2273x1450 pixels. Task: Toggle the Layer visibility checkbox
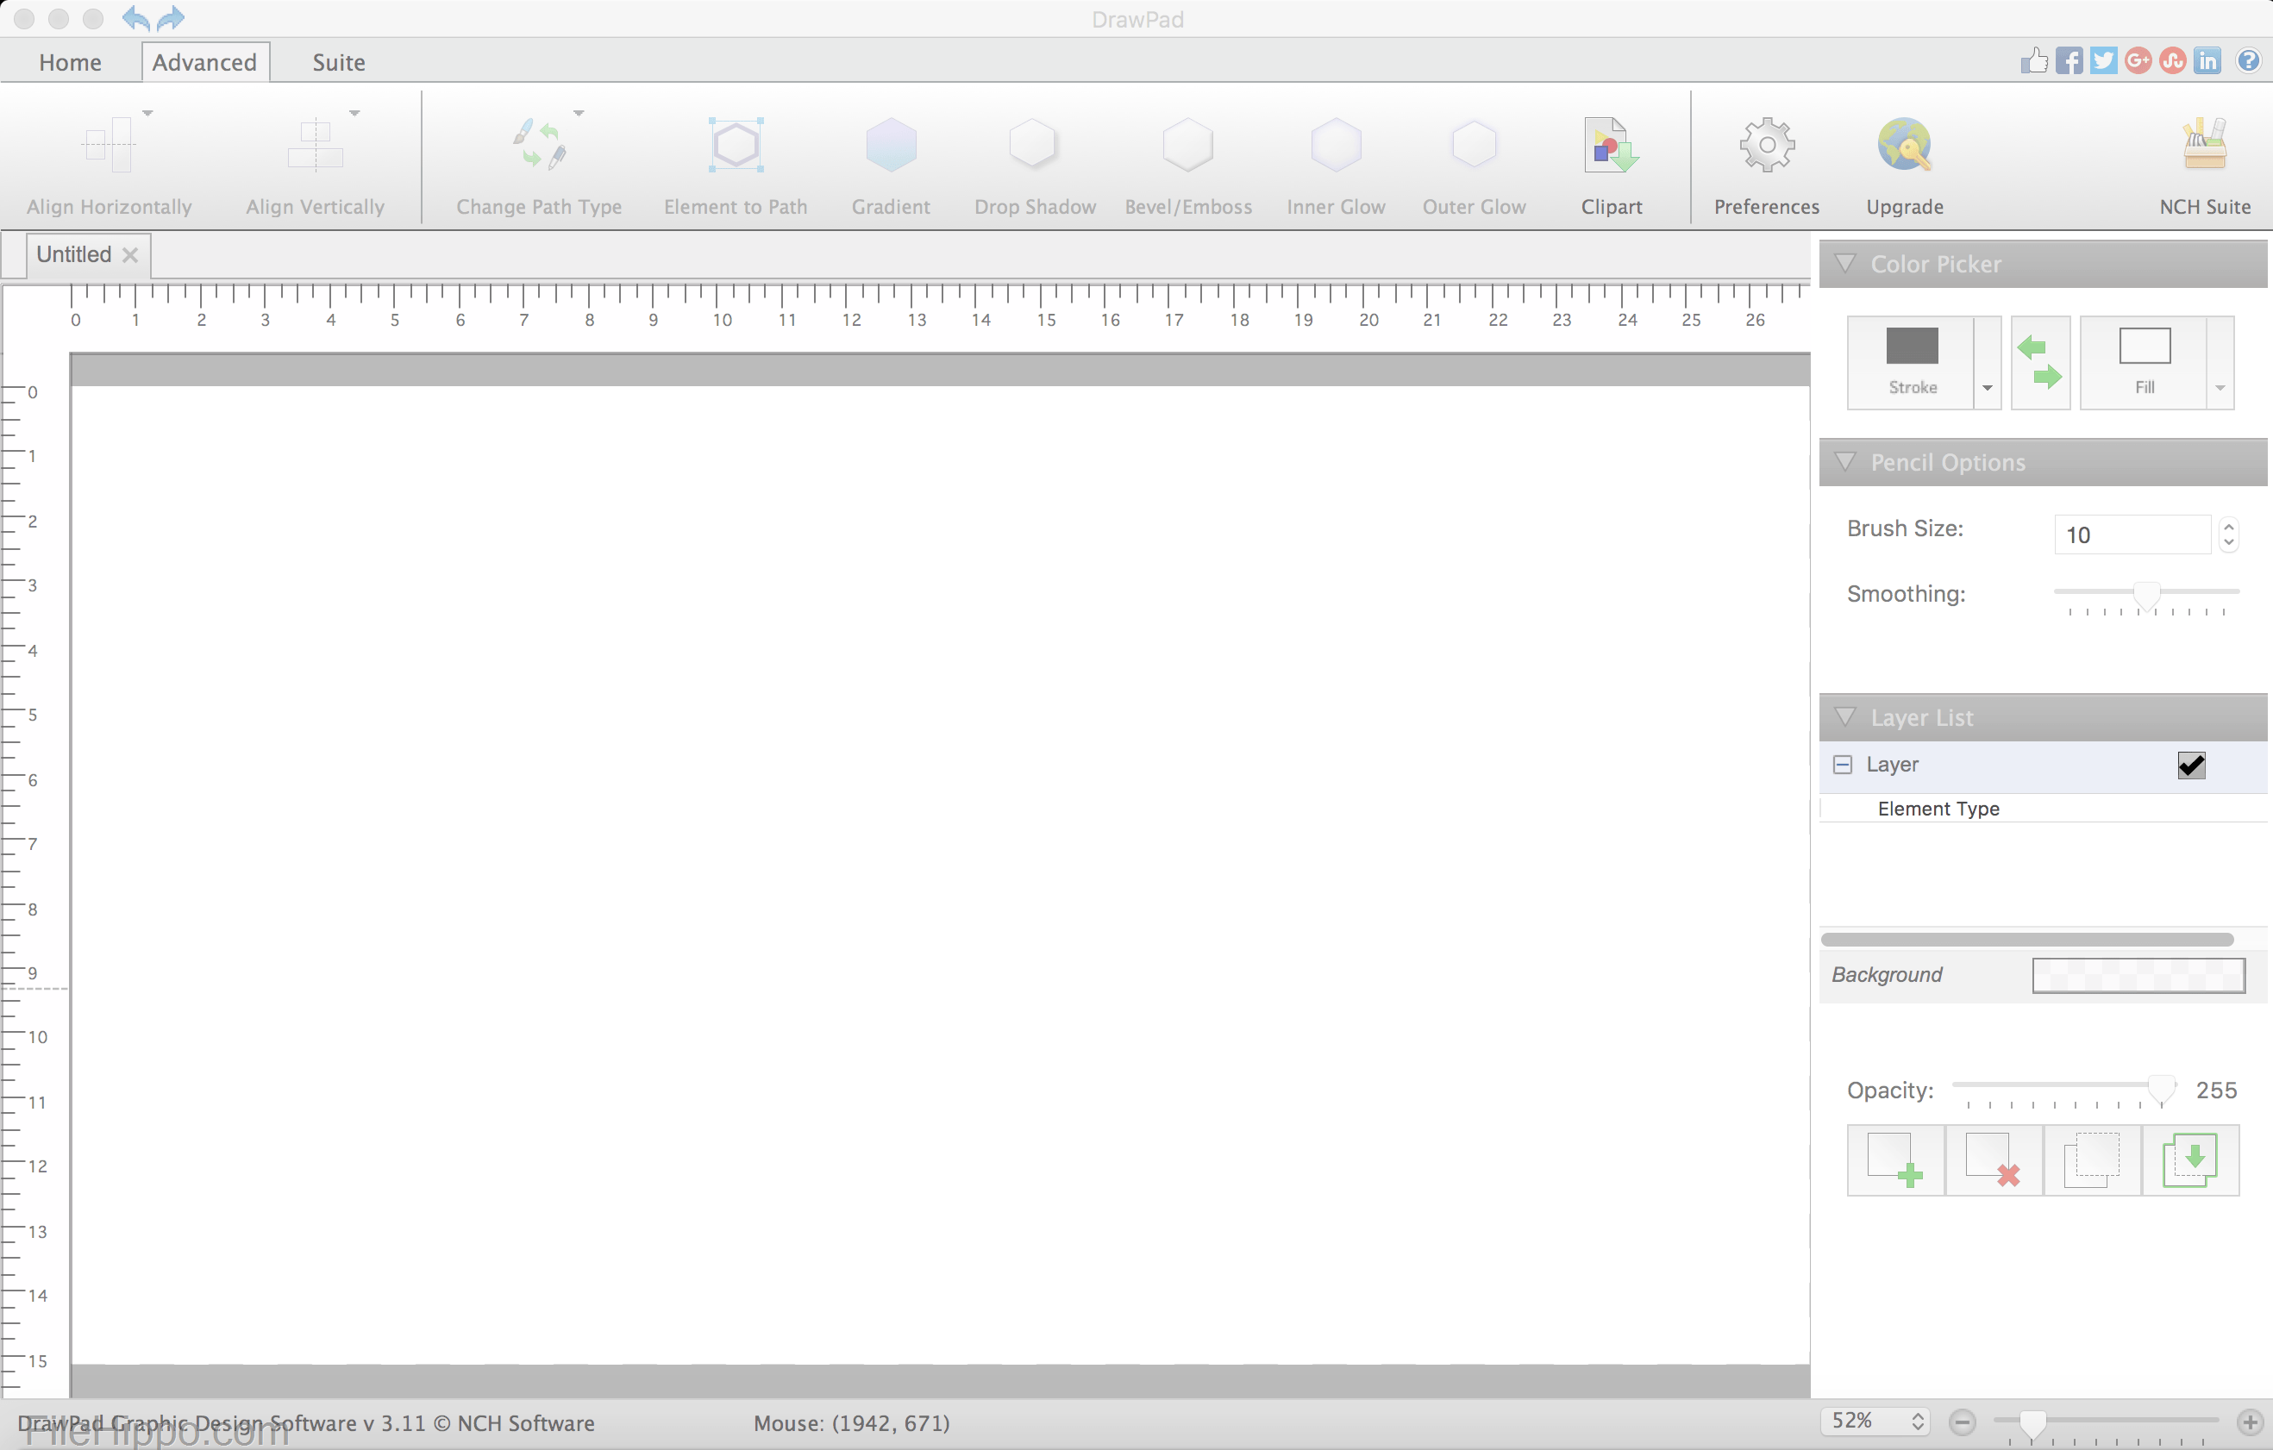click(x=2191, y=764)
